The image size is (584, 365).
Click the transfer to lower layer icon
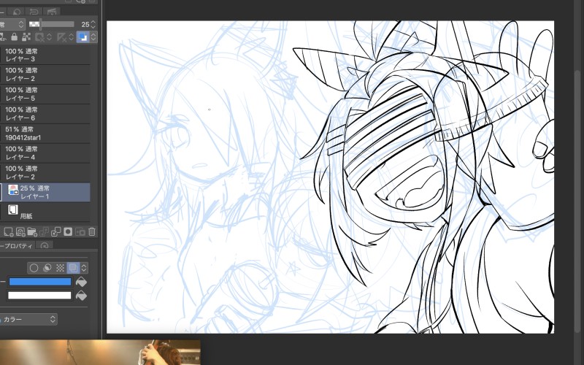(44, 232)
